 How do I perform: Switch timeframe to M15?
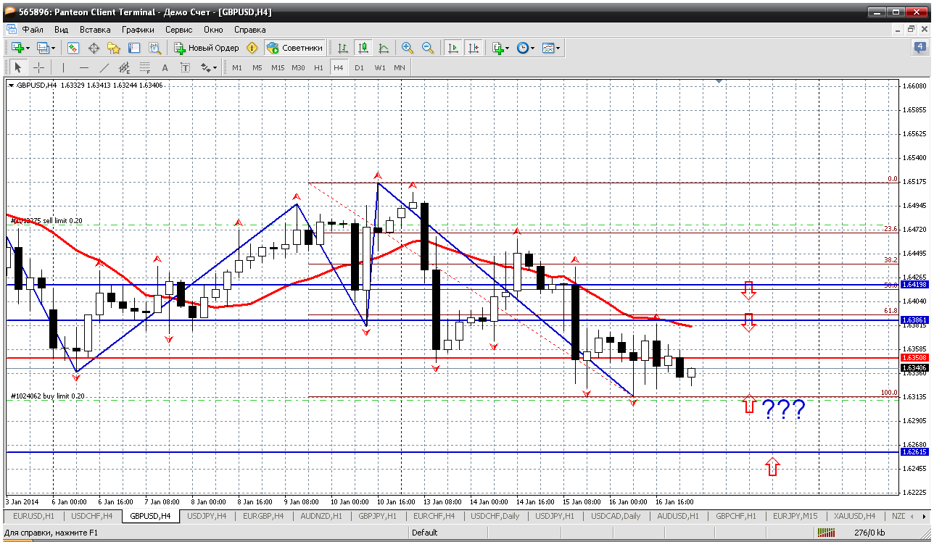point(278,67)
